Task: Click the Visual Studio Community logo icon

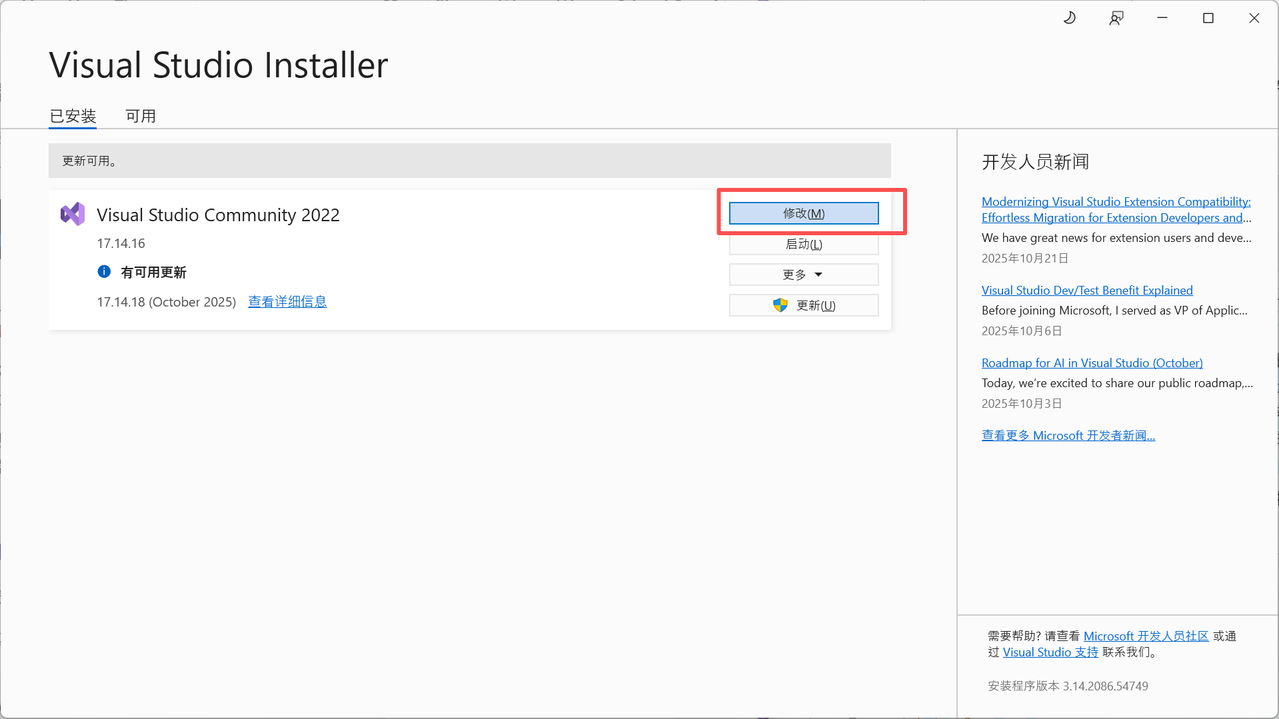Action: 73,214
